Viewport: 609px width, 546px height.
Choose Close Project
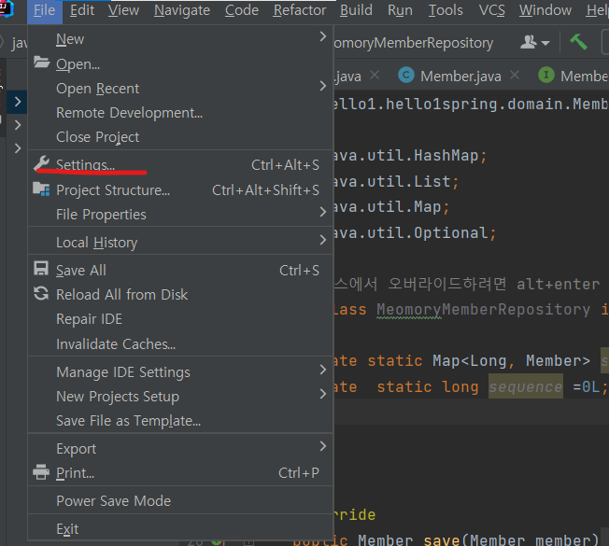[180, 137]
